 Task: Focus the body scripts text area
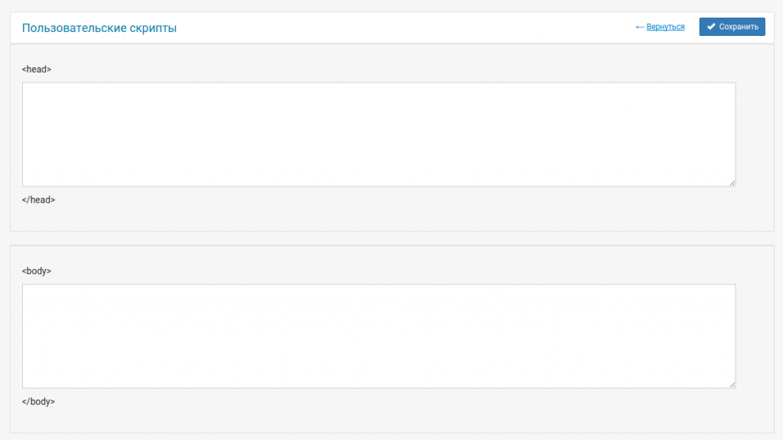pyautogui.click(x=379, y=336)
